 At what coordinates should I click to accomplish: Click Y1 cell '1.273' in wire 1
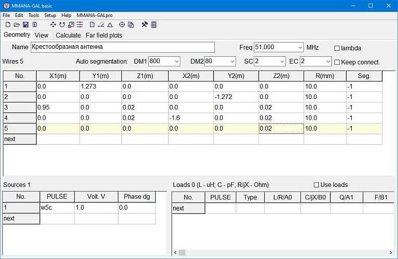pos(100,86)
